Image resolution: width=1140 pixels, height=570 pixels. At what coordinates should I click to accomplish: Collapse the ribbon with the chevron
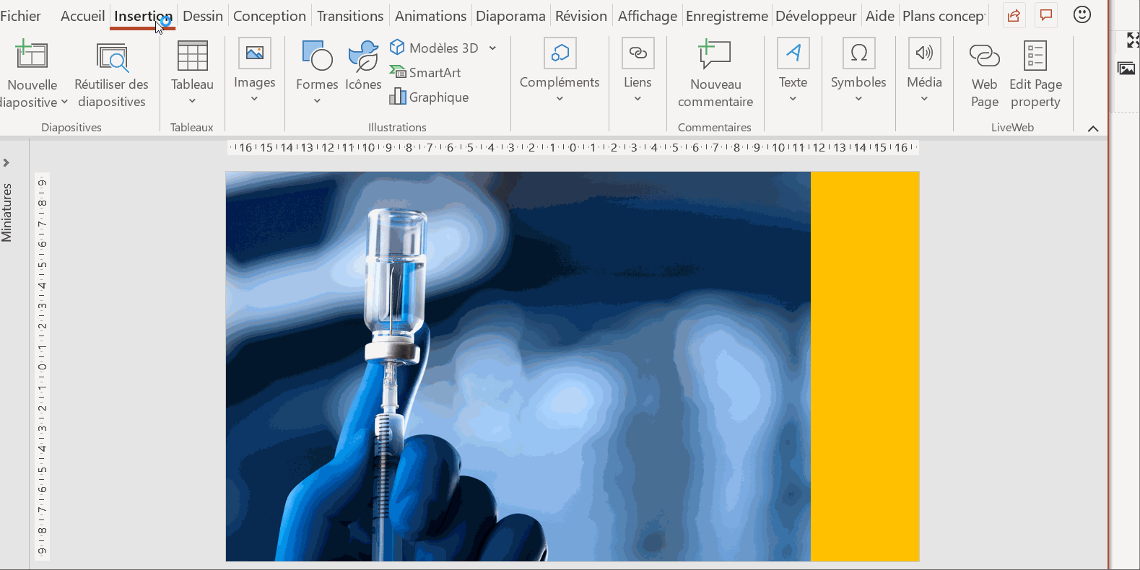[1093, 128]
